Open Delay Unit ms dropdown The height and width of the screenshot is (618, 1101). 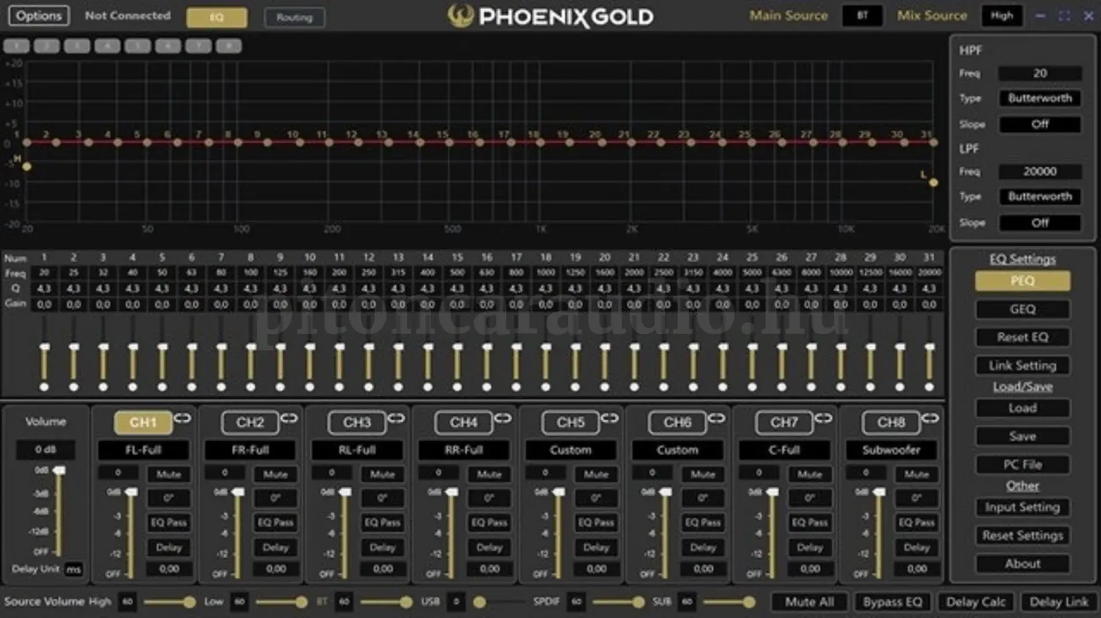coord(73,569)
